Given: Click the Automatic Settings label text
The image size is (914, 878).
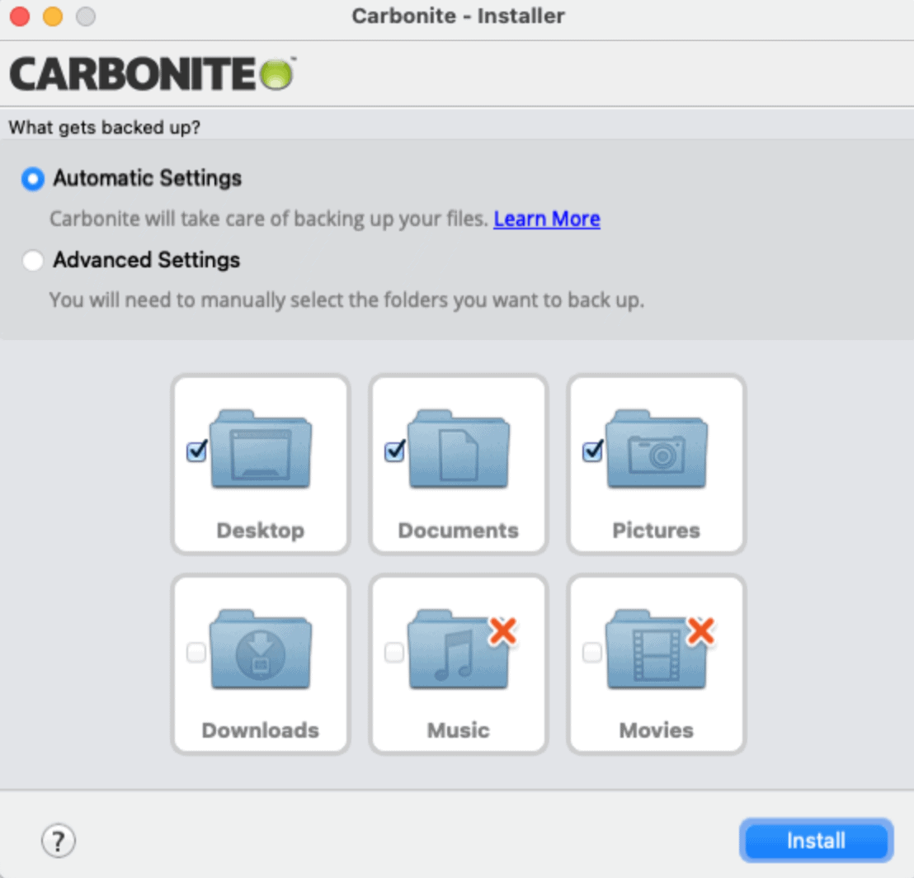Looking at the screenshot, I should (x=148, y=178).
